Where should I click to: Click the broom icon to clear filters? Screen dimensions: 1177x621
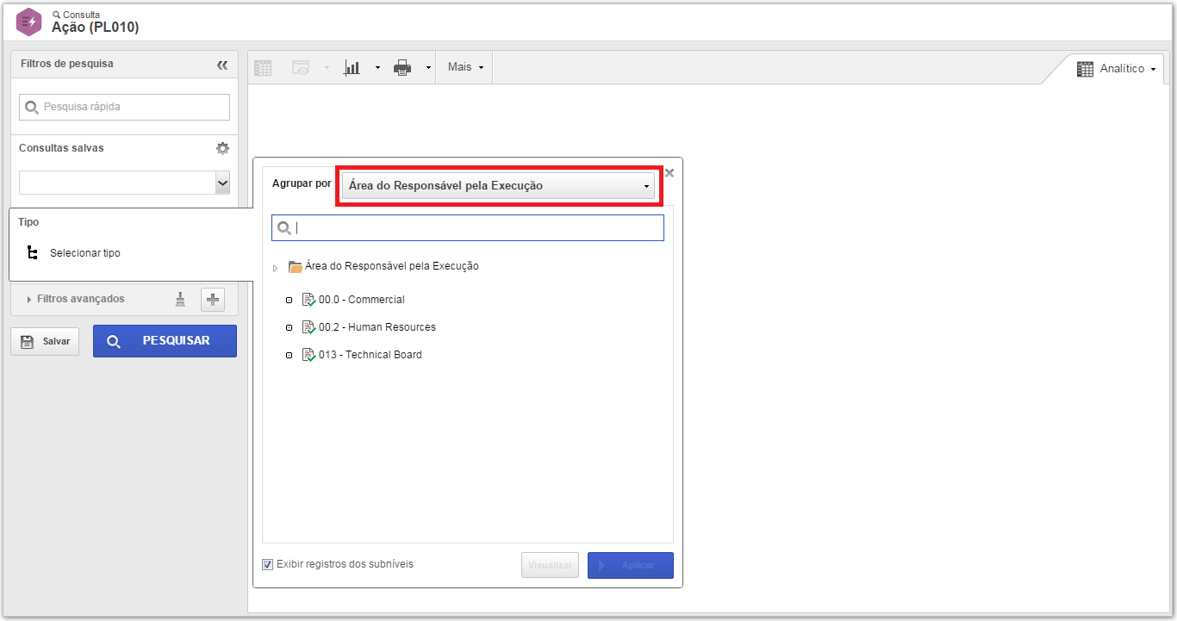(x=180, y=299)
